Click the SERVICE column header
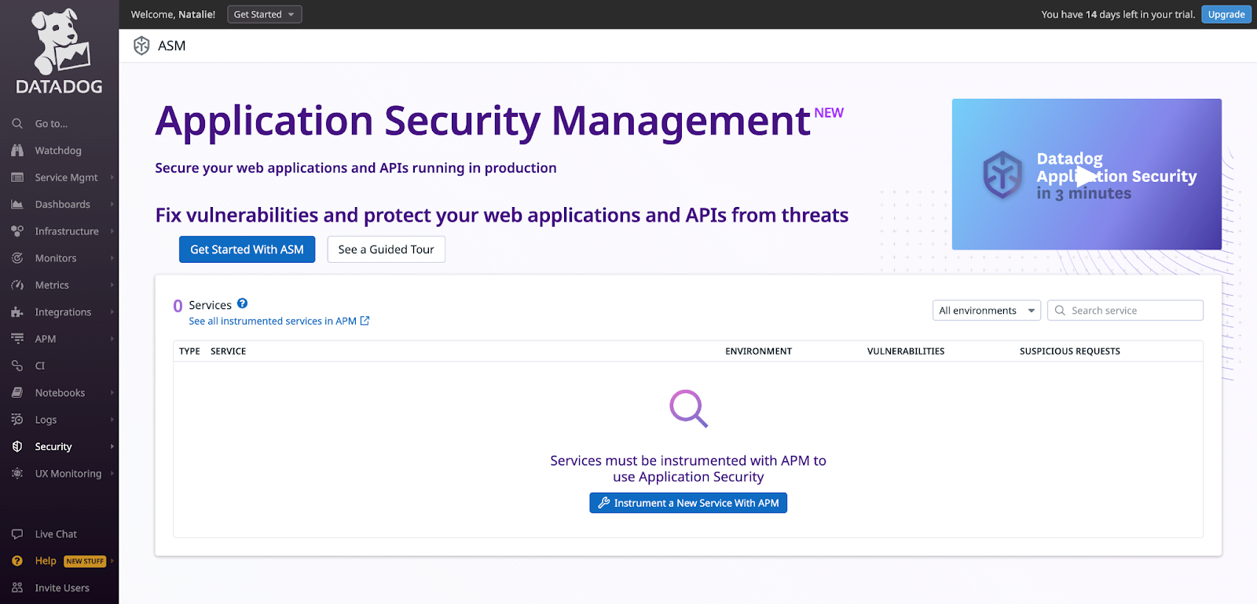The image size is (1257, 604). 228,351
